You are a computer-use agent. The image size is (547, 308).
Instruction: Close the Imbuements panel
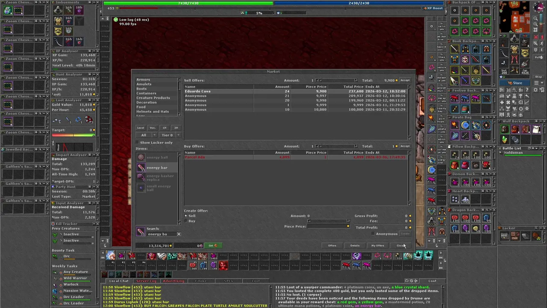click(97, 3)
